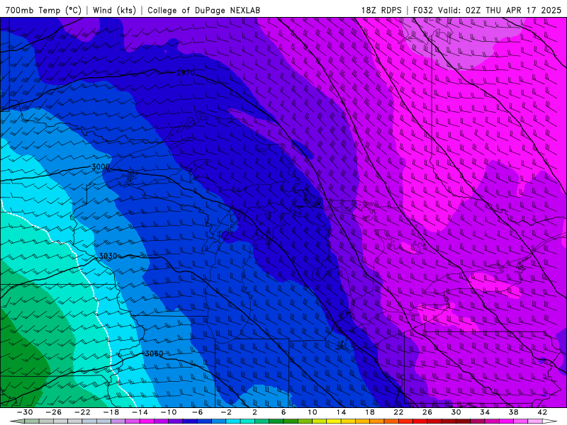Click the 10 value on the color scale

click(313, 412)
